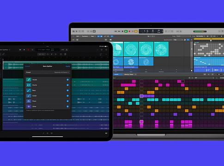Click Cancel in the Stem Splitter dialog
224x166 pixels.
(28, 66)
